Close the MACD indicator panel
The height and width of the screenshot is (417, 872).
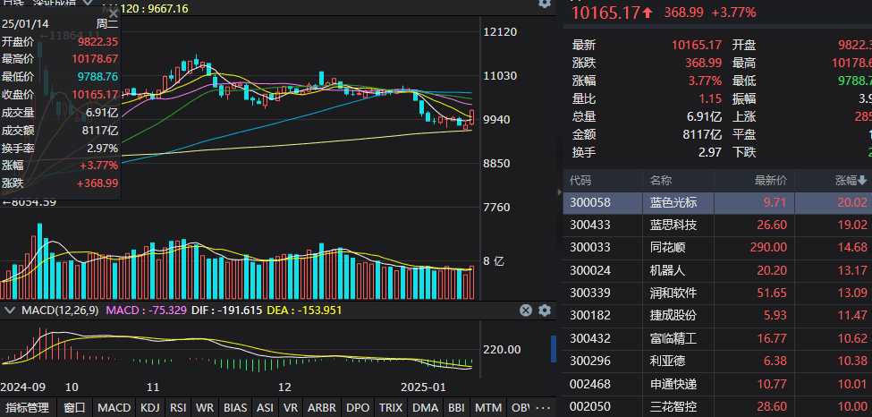526,311
